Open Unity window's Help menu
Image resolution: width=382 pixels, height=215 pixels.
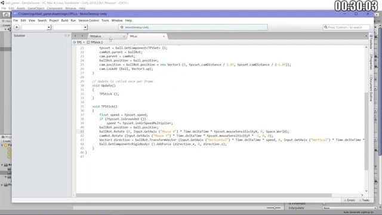[x=82, y=8]
